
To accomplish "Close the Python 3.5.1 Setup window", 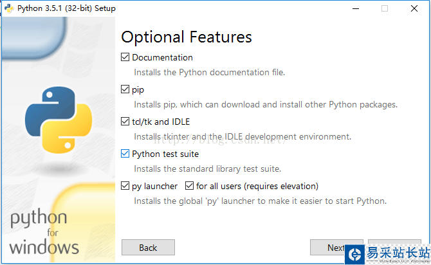I will coord(415,8).
